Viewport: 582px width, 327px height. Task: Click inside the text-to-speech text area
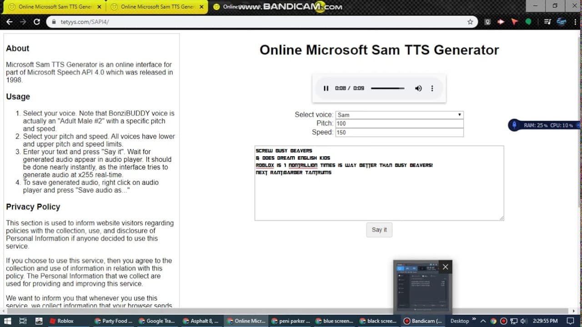pos(379,183)
